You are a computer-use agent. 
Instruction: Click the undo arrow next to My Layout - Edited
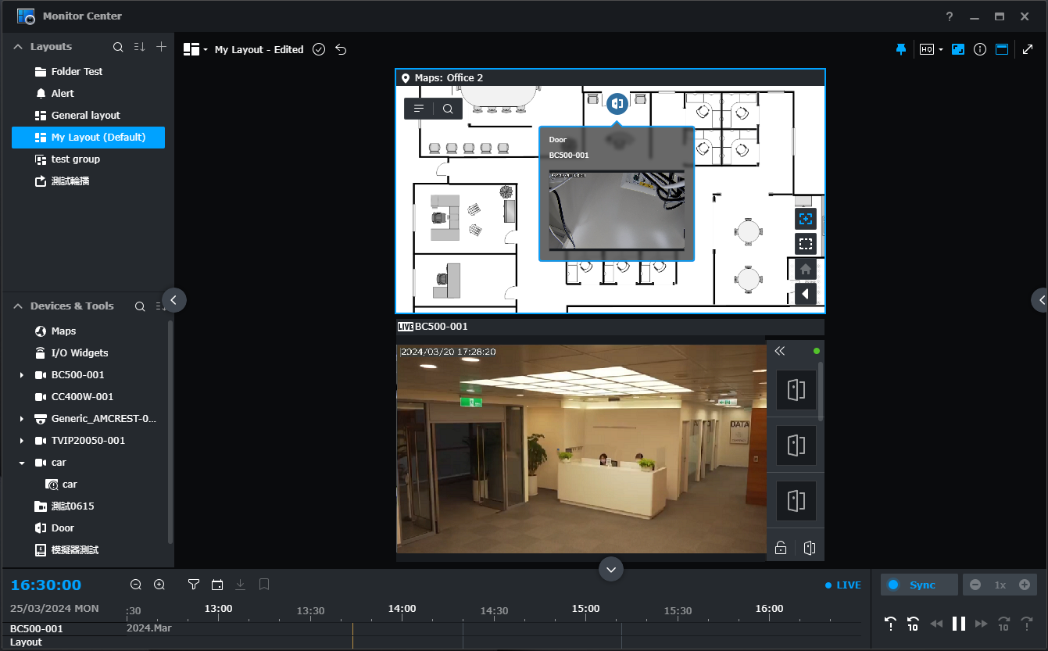click(341, 48)
